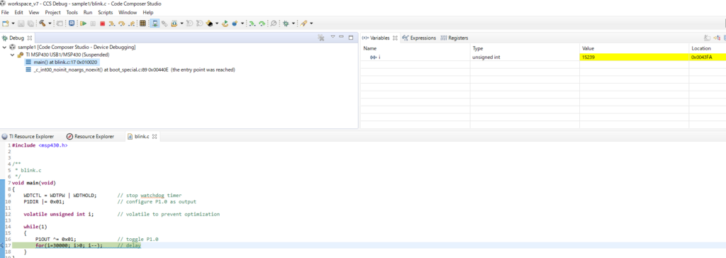Screen dimensions: 726x258
Task: Click the Save toolbar icon
Action: [x=21, y=23]
